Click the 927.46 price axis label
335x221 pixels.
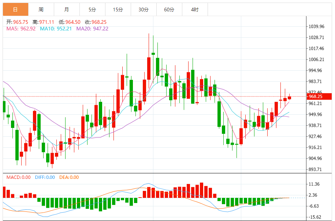tap(315, 136)
